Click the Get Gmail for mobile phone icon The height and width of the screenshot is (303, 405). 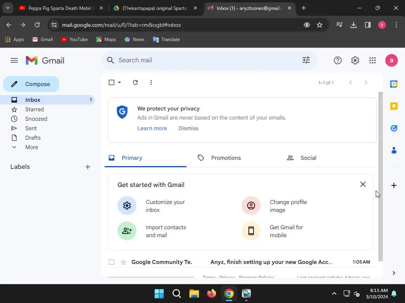pyautogui.click(x=251, y=231)
